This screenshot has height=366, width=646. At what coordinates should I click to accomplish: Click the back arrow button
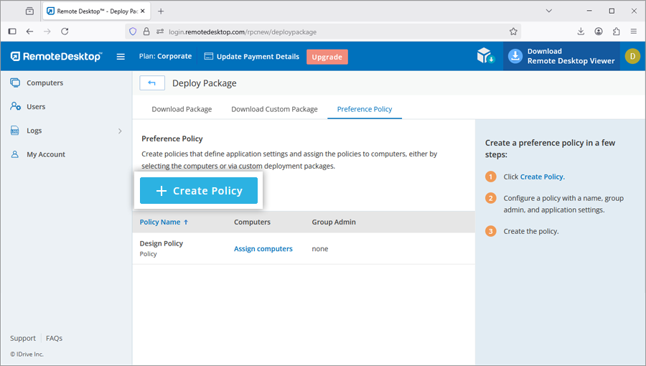pyautogui.click(x=152, y=83)
